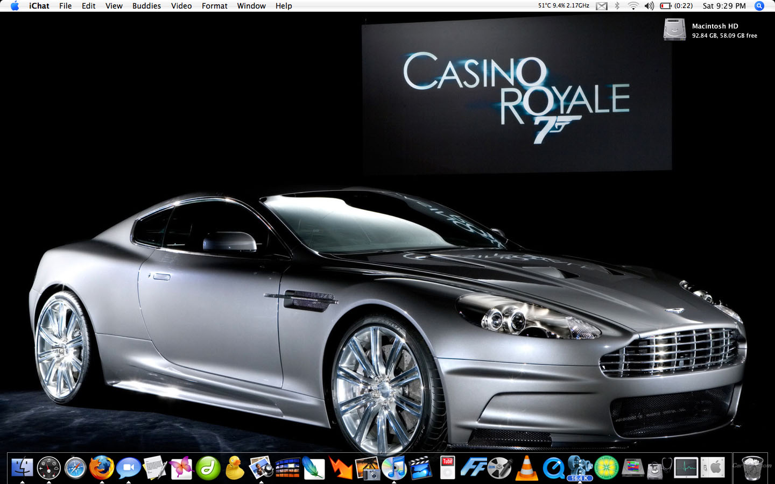This screenshot has height=484, width=775.
Task: Launch the blue FF app icon
Action: (x=474, y=468)
